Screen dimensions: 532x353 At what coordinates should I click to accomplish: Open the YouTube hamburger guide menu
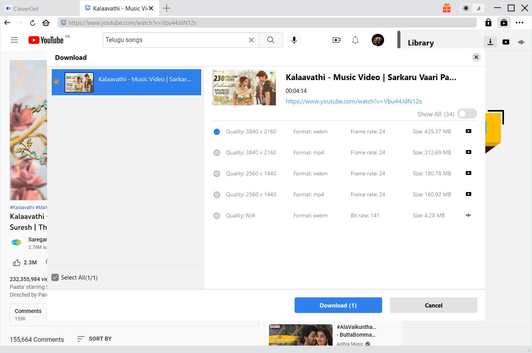14,40
